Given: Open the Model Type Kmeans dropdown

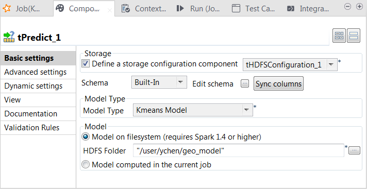Looking at the screenshot, I should [x=193, y=110].
